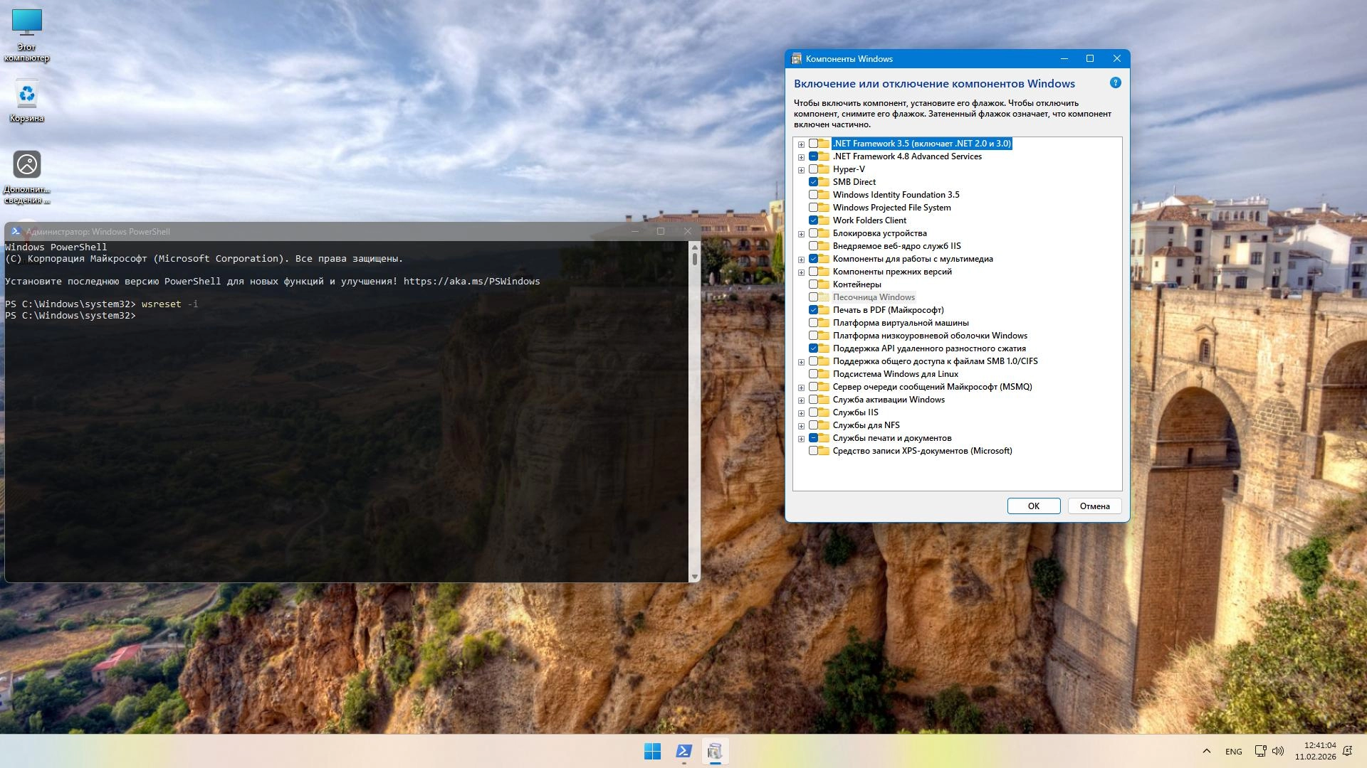Click the blue help question mark icon
Viewport: 1367px width, 768px height.
pyautogui.click(x=1115, y=82)
